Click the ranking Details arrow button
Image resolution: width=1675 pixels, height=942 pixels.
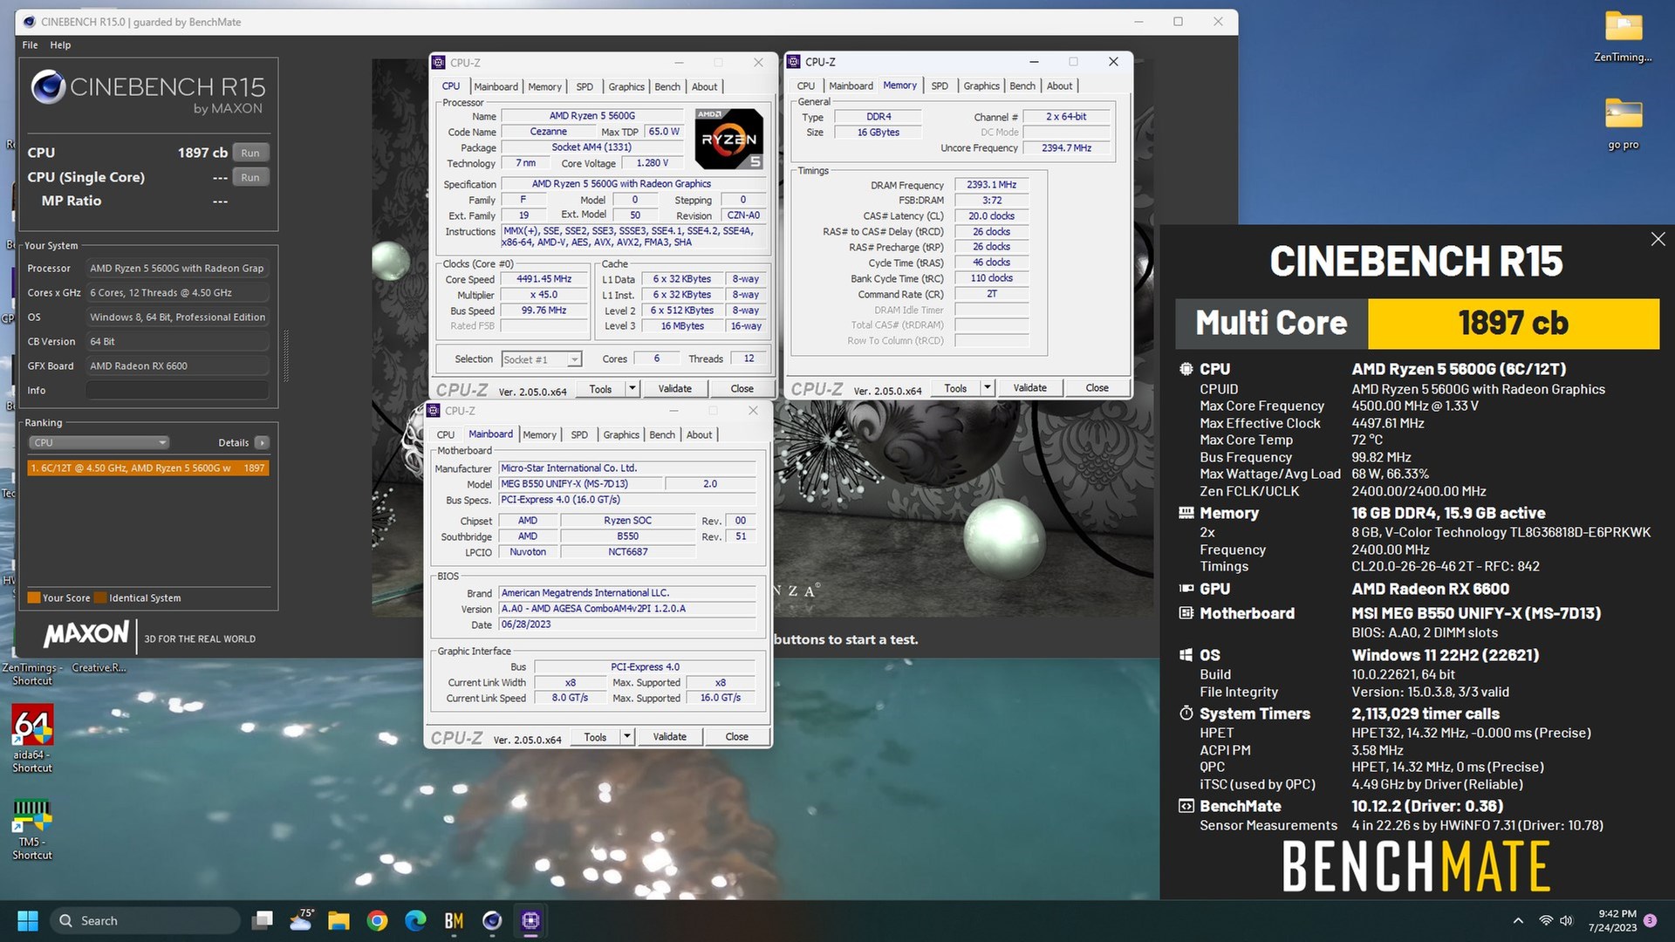click(x=262, y=443)
